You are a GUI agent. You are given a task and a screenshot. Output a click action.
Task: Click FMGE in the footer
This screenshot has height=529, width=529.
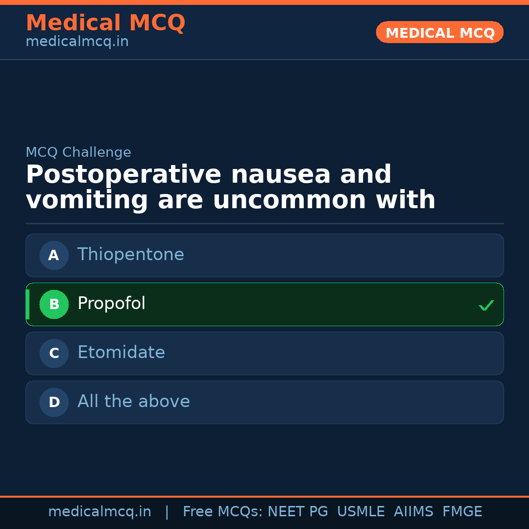coord(462,512)
